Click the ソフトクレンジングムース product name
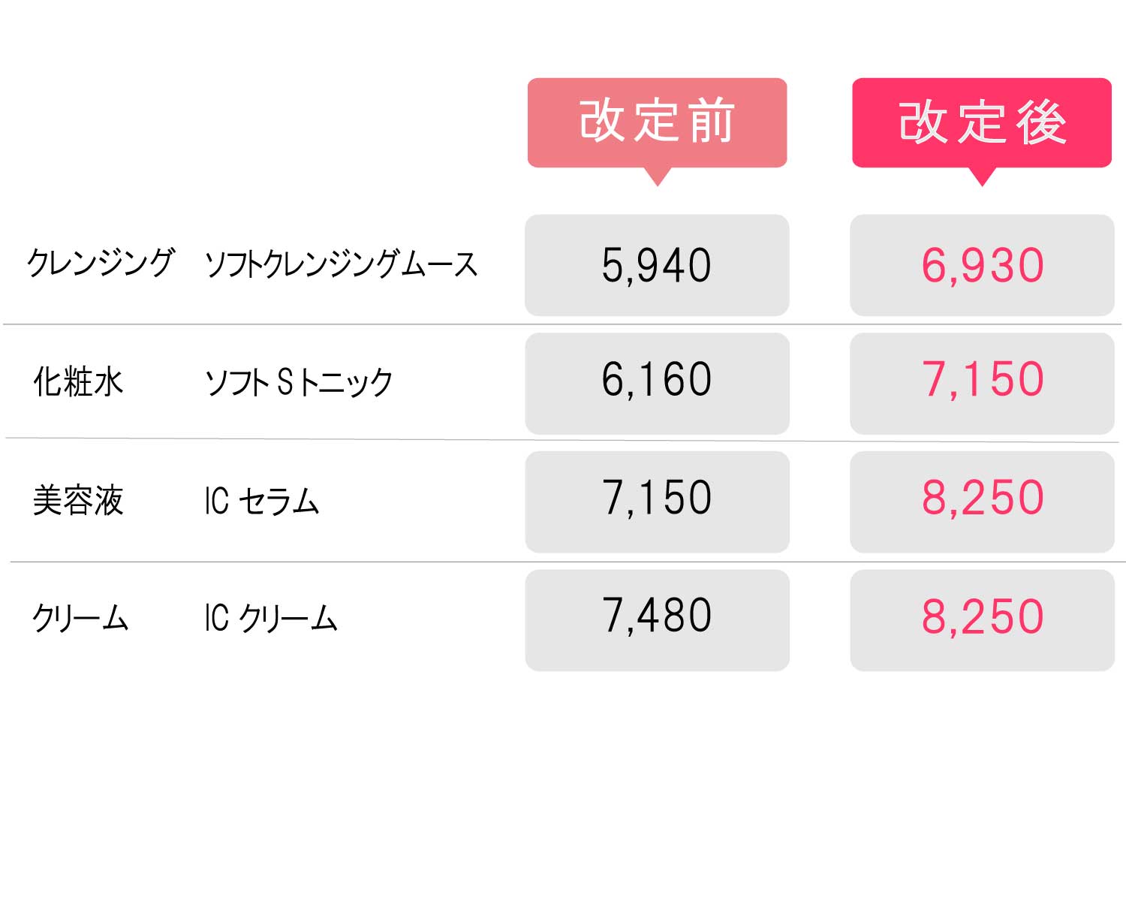Screen dimensions: 1126x901 click(341, 264)
